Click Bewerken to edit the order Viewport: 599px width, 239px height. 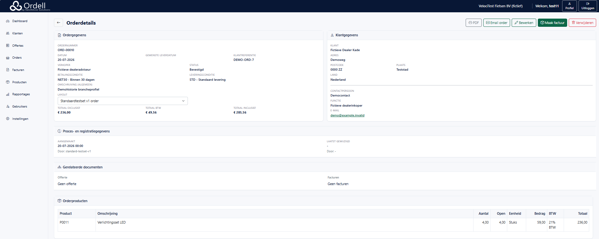click(x=524, y=23)
